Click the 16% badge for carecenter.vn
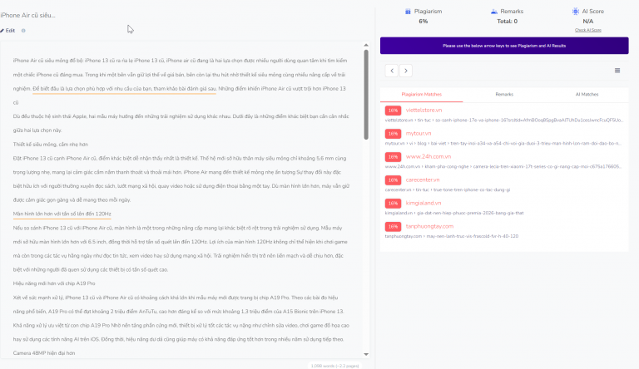 [x=393, y=180]
